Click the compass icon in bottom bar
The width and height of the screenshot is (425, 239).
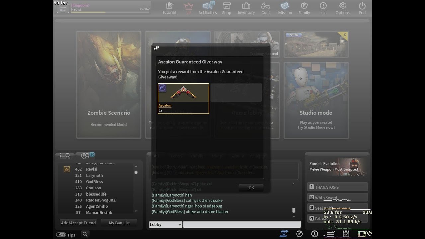[299, 234]
